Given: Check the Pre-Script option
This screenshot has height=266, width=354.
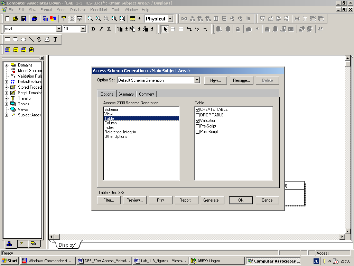Looking at the screenshot, I should pyautogui.click(x=197, y=126).
